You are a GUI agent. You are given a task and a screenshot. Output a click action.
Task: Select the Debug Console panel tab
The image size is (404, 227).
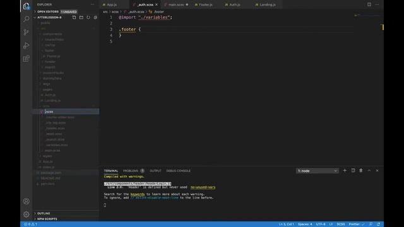(178, 171)
